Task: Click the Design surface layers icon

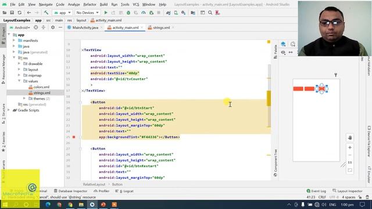Action: point(283,44)
